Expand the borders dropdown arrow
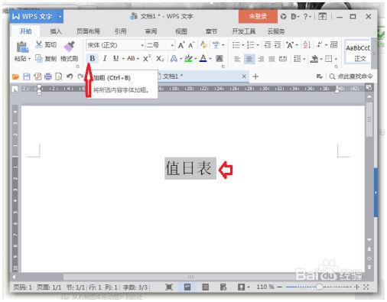387x302 pixels. pos(336,59)
